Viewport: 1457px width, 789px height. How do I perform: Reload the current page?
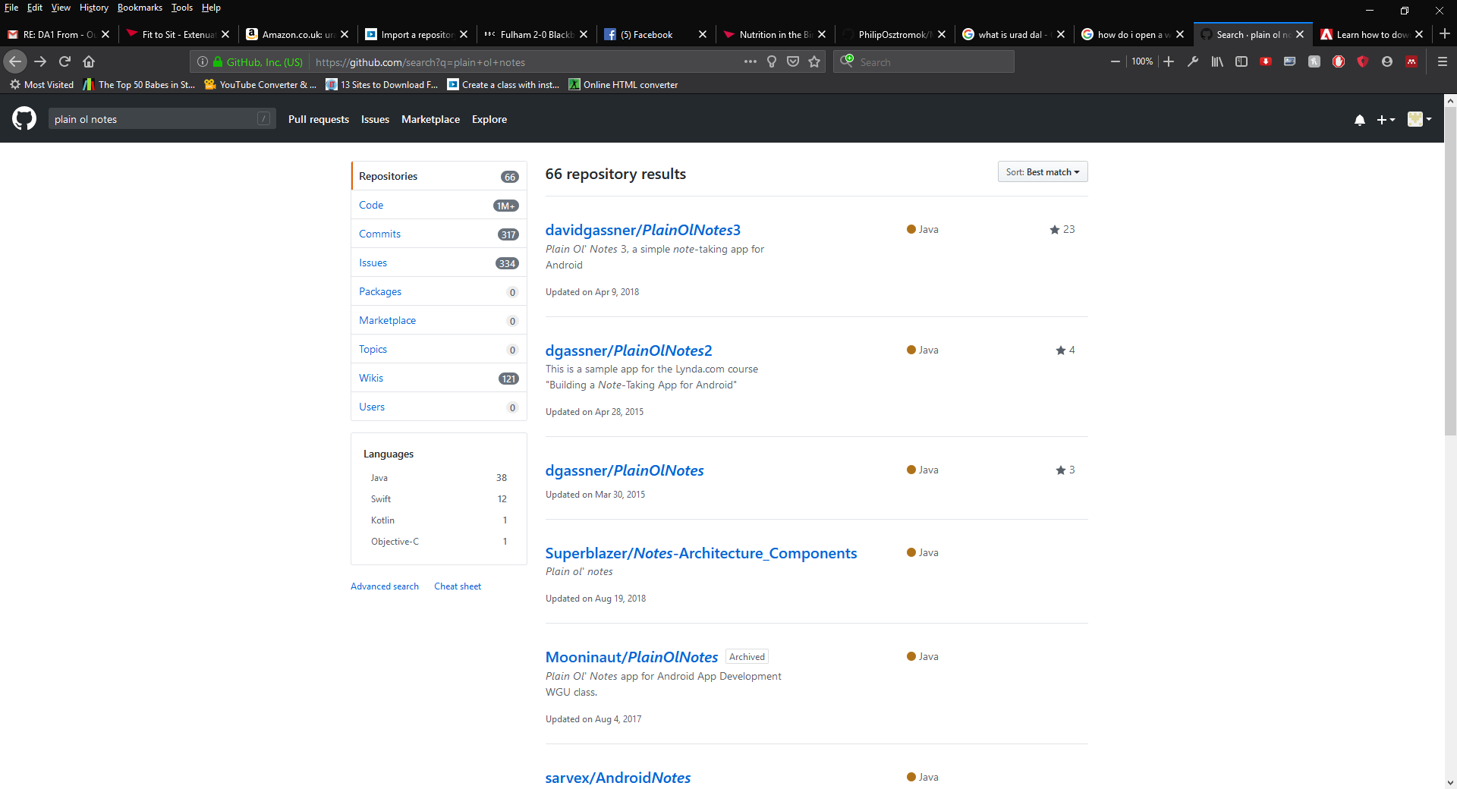click(x=65, y=61)
